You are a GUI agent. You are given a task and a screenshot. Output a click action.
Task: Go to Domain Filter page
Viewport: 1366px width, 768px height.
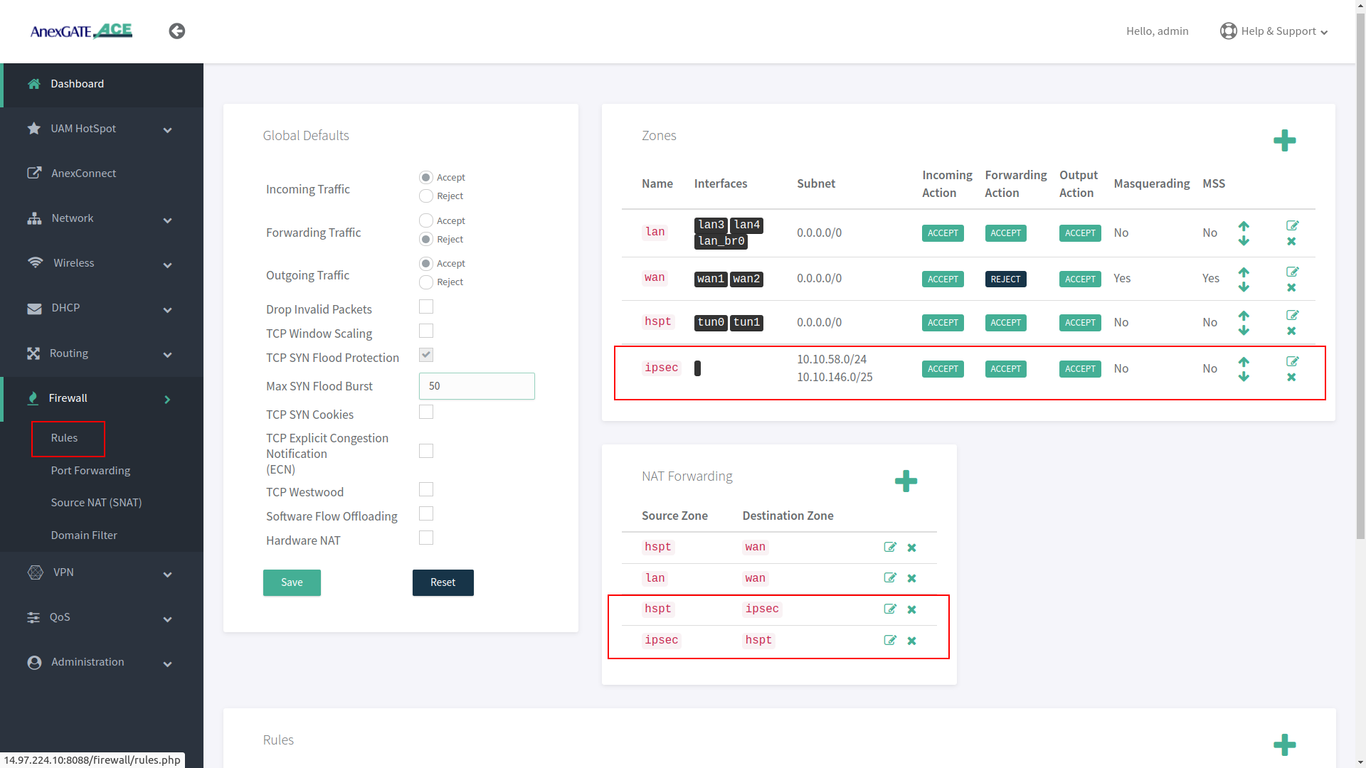tap(84, 535)
